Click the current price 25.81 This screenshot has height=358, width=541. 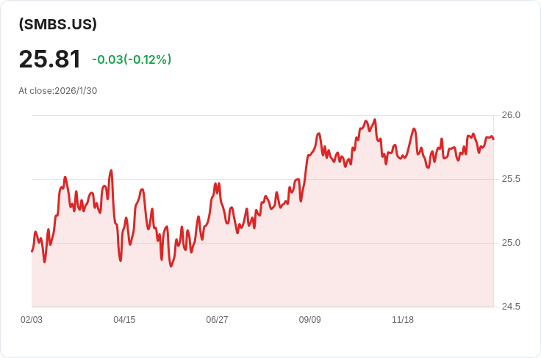[x=49, y=59]
